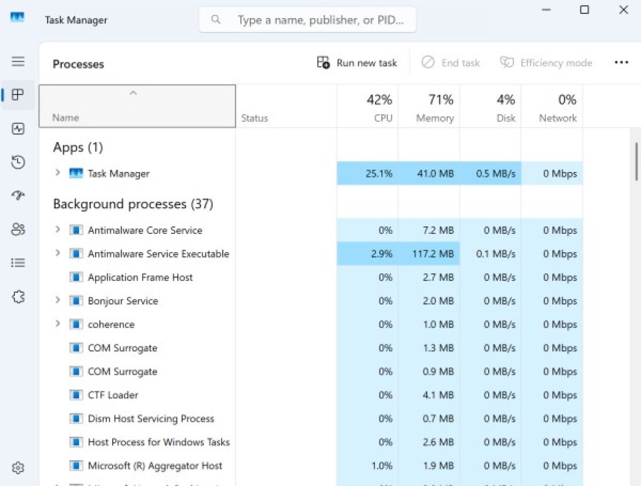Open App history from sidebar
Screen dimensions: 641x486
[x=18, y=163]
